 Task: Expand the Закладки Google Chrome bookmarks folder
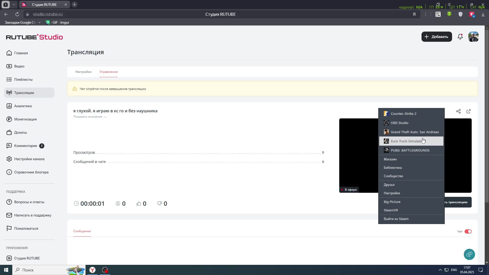(x=23, y=22)
